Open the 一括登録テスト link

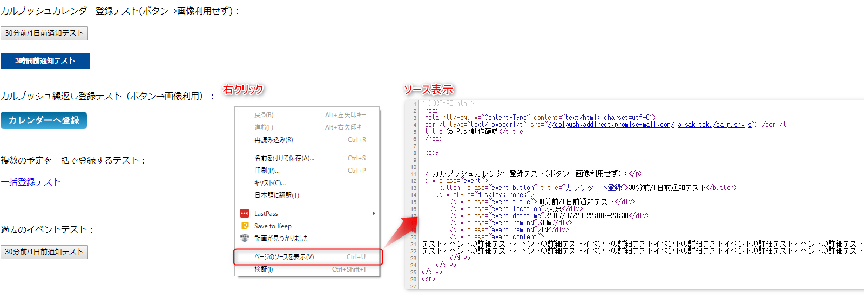pos(31,182)
